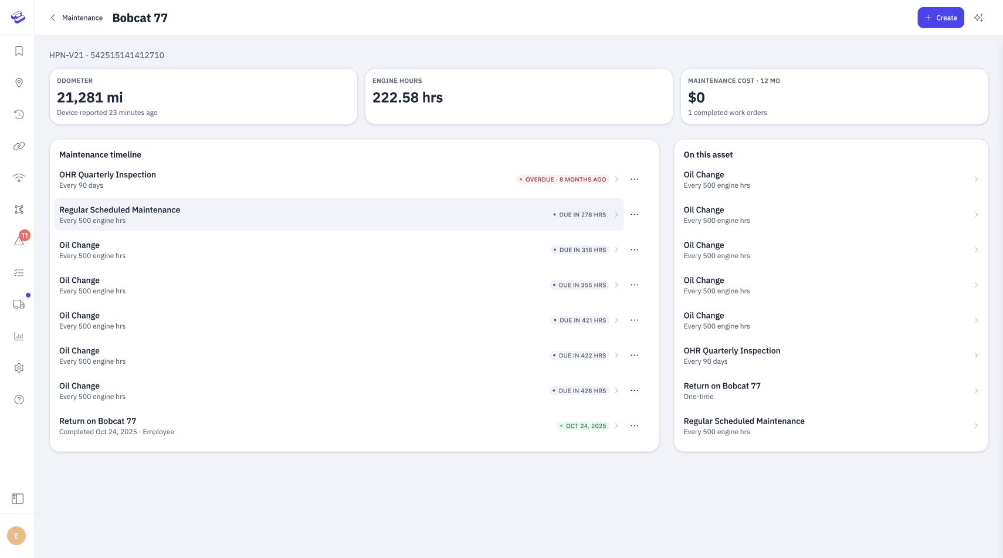The width and height of the screenshot is (1003, 558).
Task: Click the sparkle assistant icon beside Create
Action: [x=978, y=18]
